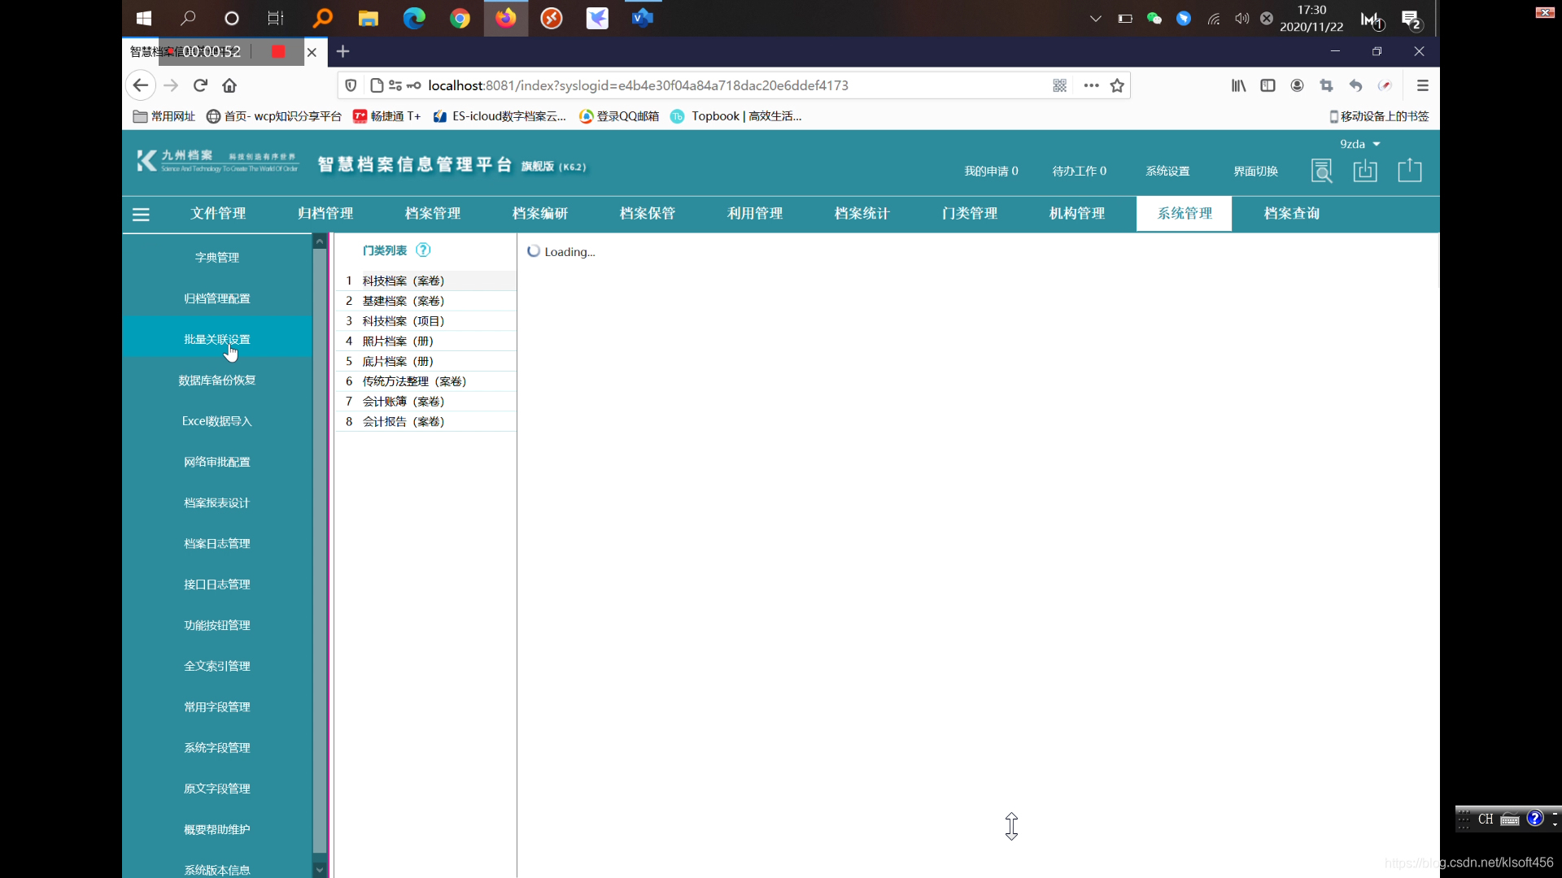Expand hidden icons chevron in system tray
This screenshot has width=1562, height=878.
[x=1095, y=18]
